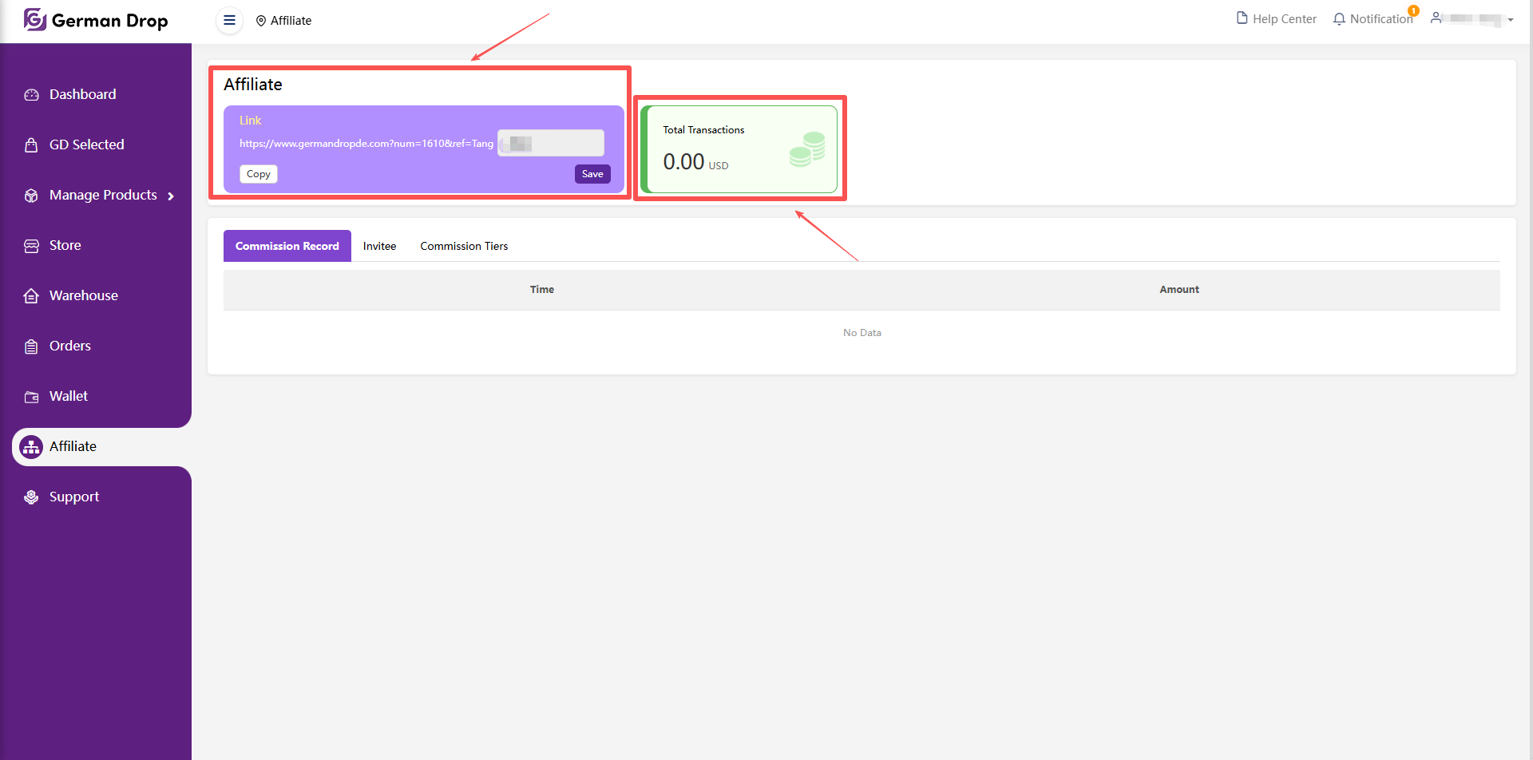The image size is (1533, 760).
Task: Save the affiliate link
Action: (x=592, y=174)
